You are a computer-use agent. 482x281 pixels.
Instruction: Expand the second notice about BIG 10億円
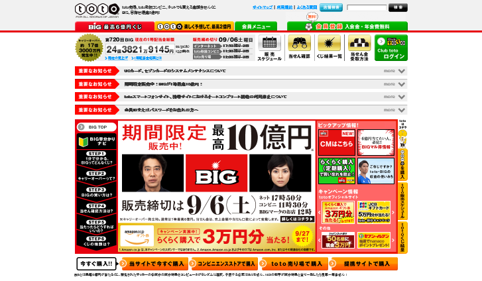coord(241,84)
